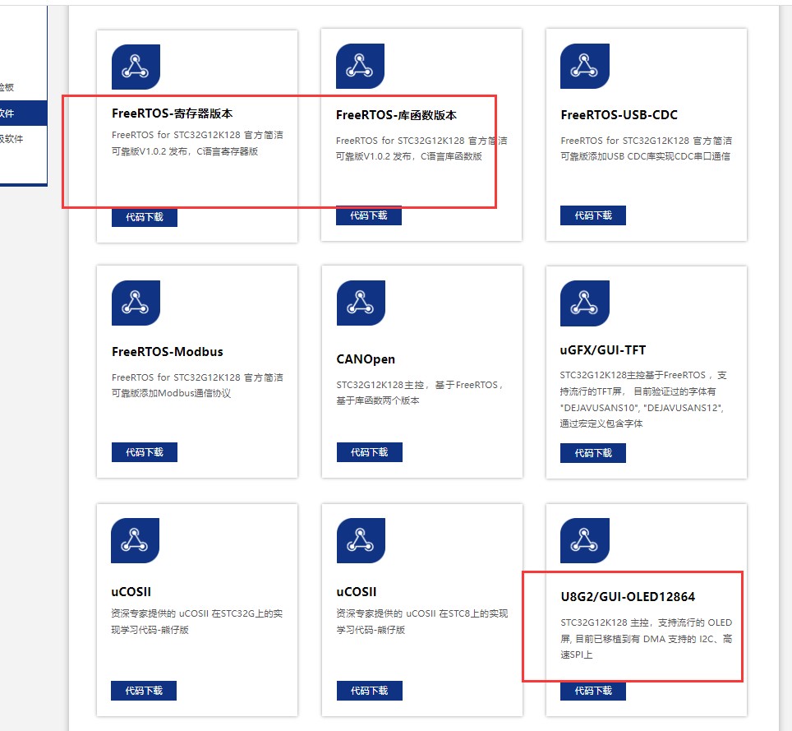The width and height of the screenshot is (792, 731).
Task: Open the U8G2/GUI-OLED12864 title
Action: pyautogui.click(x=628, y=597)
